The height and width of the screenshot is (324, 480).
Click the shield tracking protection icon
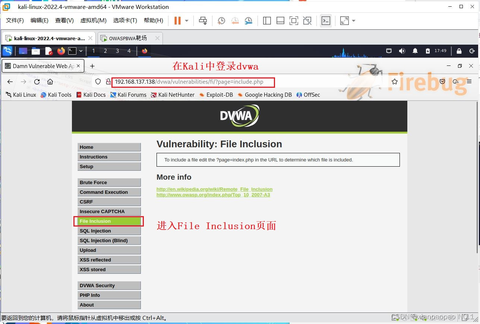point(98,82)
